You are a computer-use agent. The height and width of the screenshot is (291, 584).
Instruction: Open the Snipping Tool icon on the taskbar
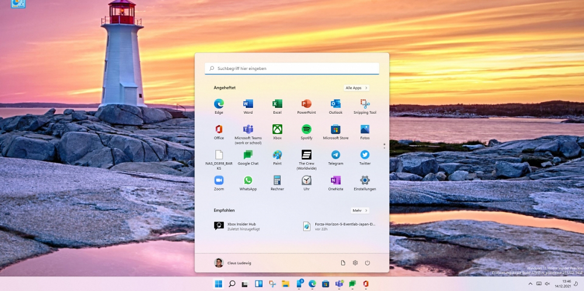pos(272,284)
